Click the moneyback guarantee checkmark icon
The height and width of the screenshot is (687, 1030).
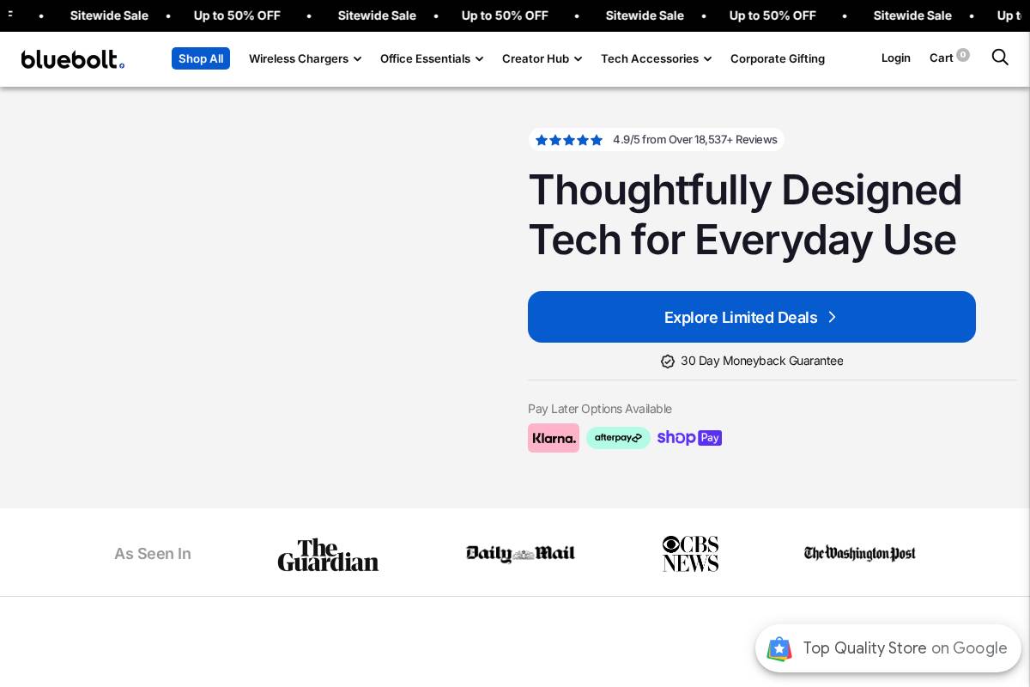pyautogui.click(x=668, y=361)
